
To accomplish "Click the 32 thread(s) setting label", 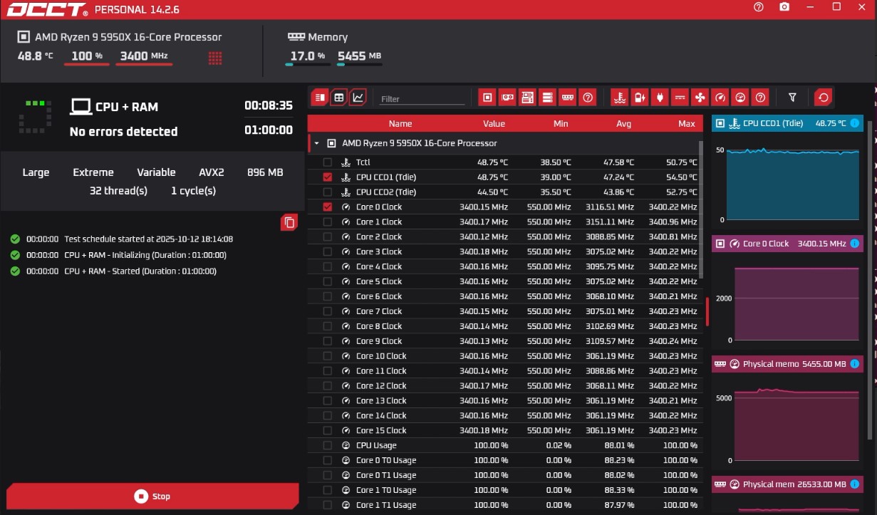I will coord(118,191).
